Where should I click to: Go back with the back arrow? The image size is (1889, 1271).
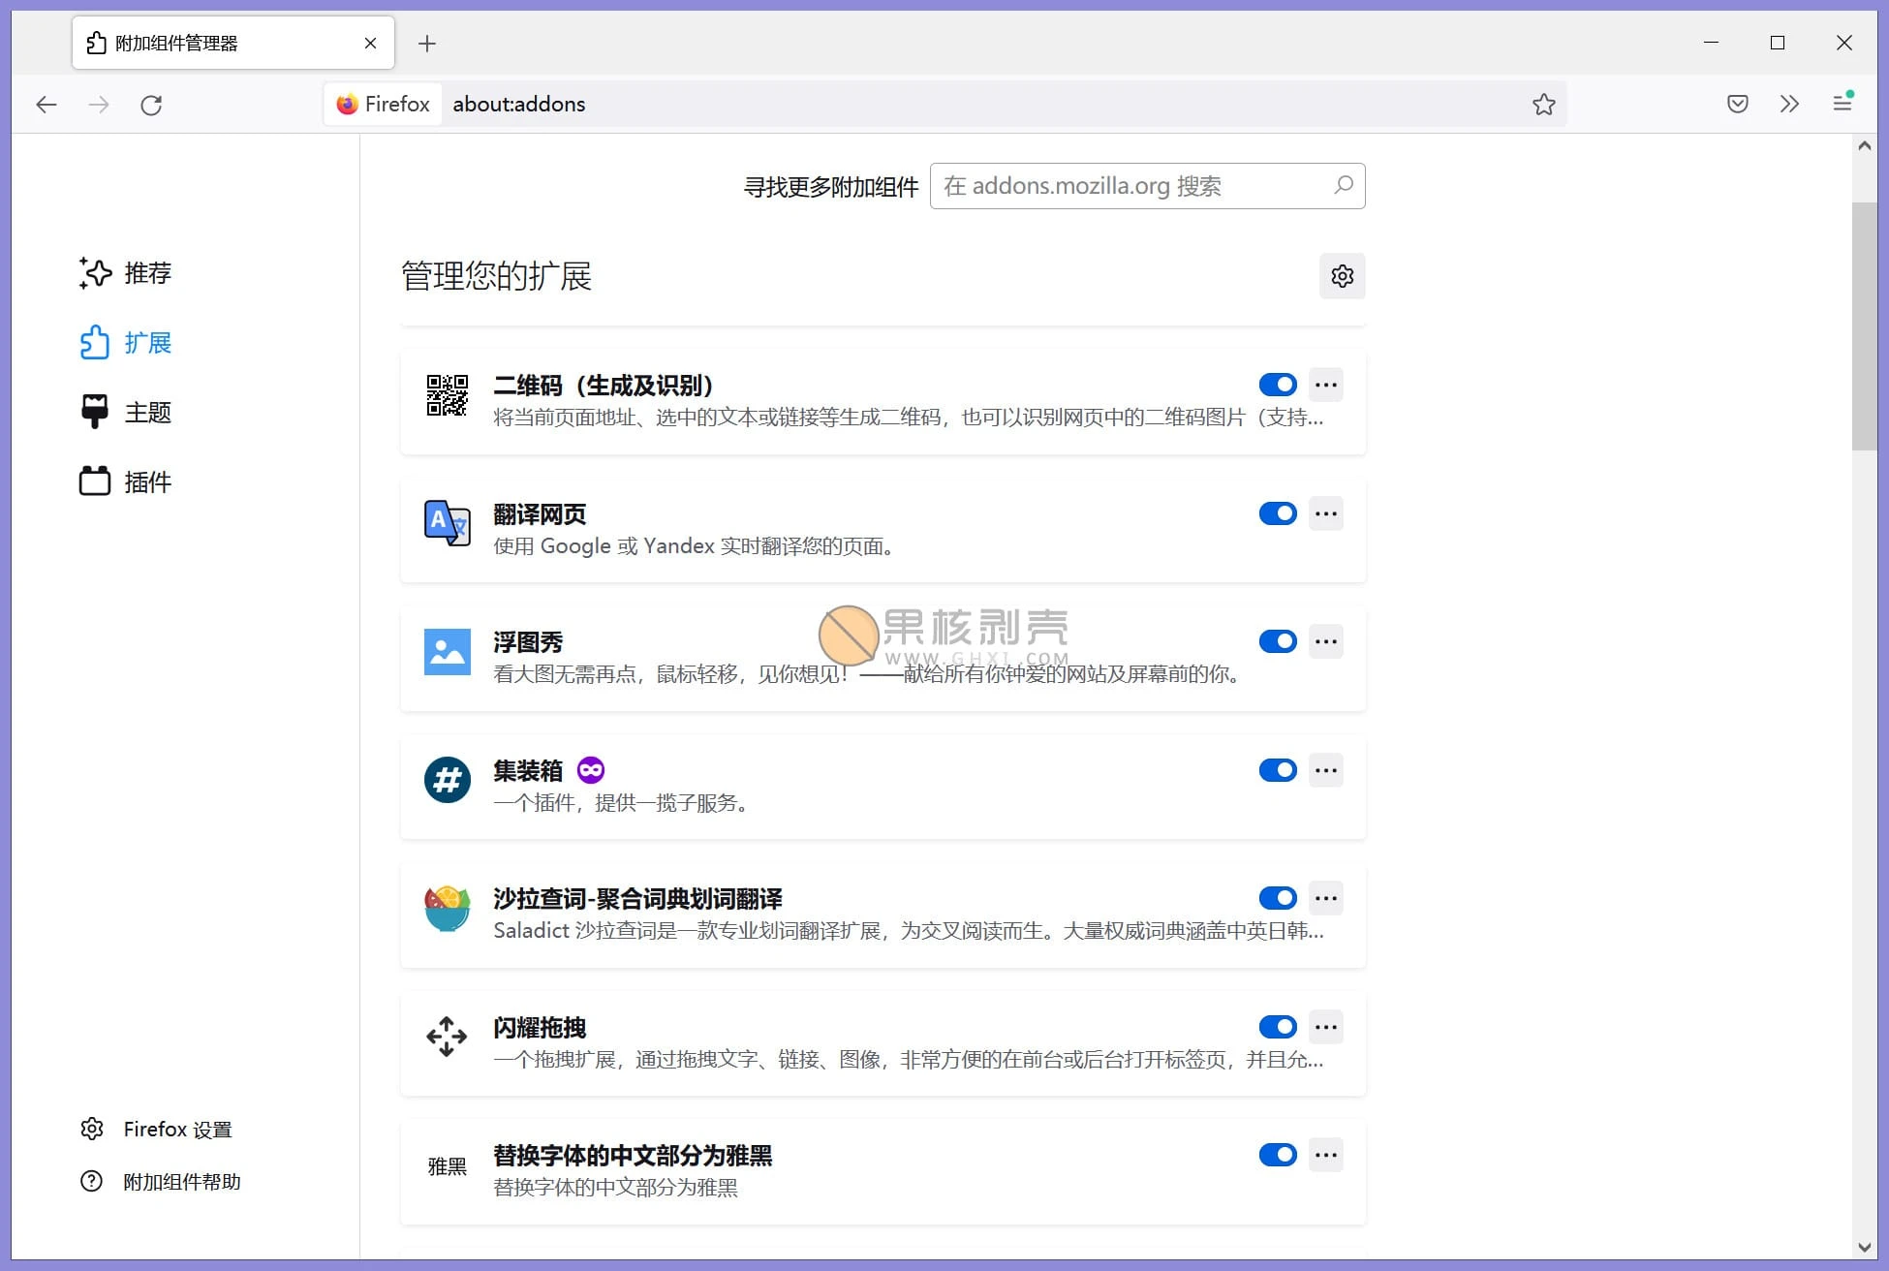click(x=46, y=105)
